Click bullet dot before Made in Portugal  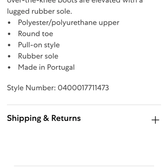[x=9, y=67]
